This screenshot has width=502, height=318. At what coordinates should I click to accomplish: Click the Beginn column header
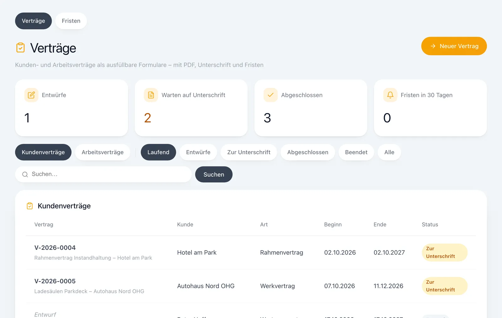(x=333, y=224)
